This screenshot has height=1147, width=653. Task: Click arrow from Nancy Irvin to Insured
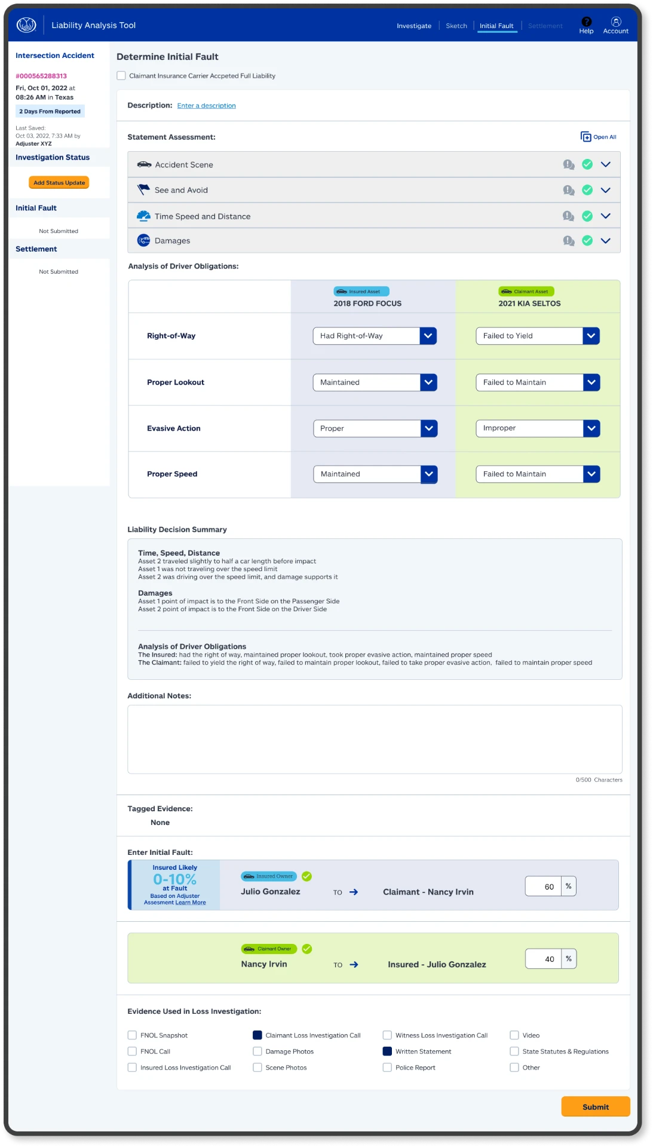(x=354, y=964)
